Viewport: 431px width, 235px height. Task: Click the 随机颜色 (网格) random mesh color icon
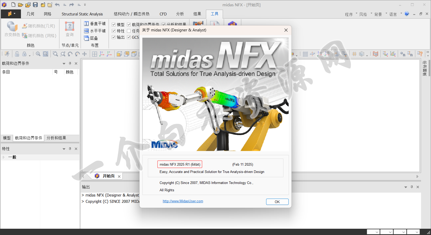pos(25,36)
